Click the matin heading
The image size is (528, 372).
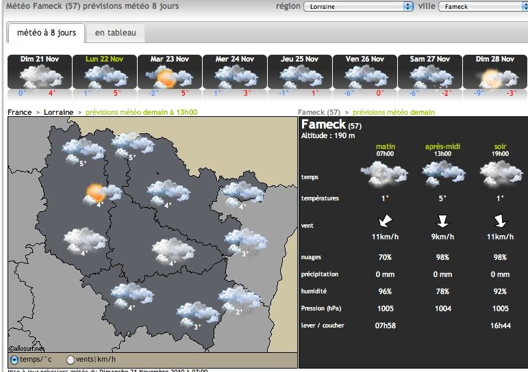(x=386, y=146)
